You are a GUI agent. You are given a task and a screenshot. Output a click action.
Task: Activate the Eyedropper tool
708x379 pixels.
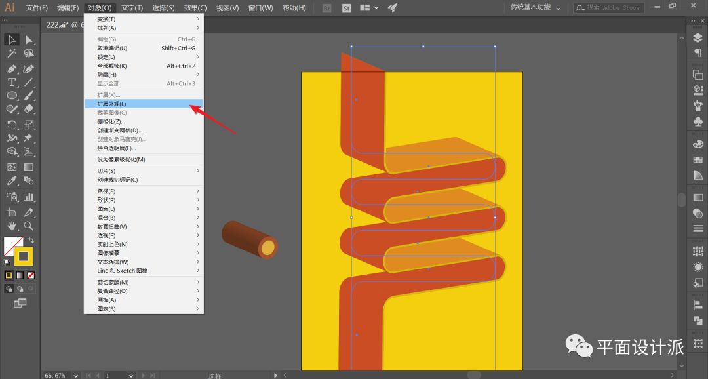(x=12, y=181)
